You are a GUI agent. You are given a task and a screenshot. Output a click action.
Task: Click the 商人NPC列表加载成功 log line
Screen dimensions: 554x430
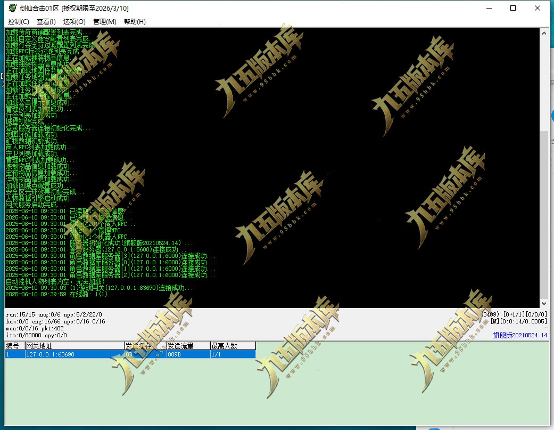pyautogui.click(x=40, y=147)
